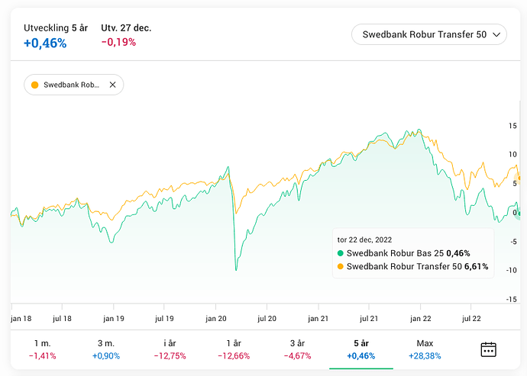Switch to the 1 år period
The width and height of the screenshot is (527, 376).
[x=234, y=349]
